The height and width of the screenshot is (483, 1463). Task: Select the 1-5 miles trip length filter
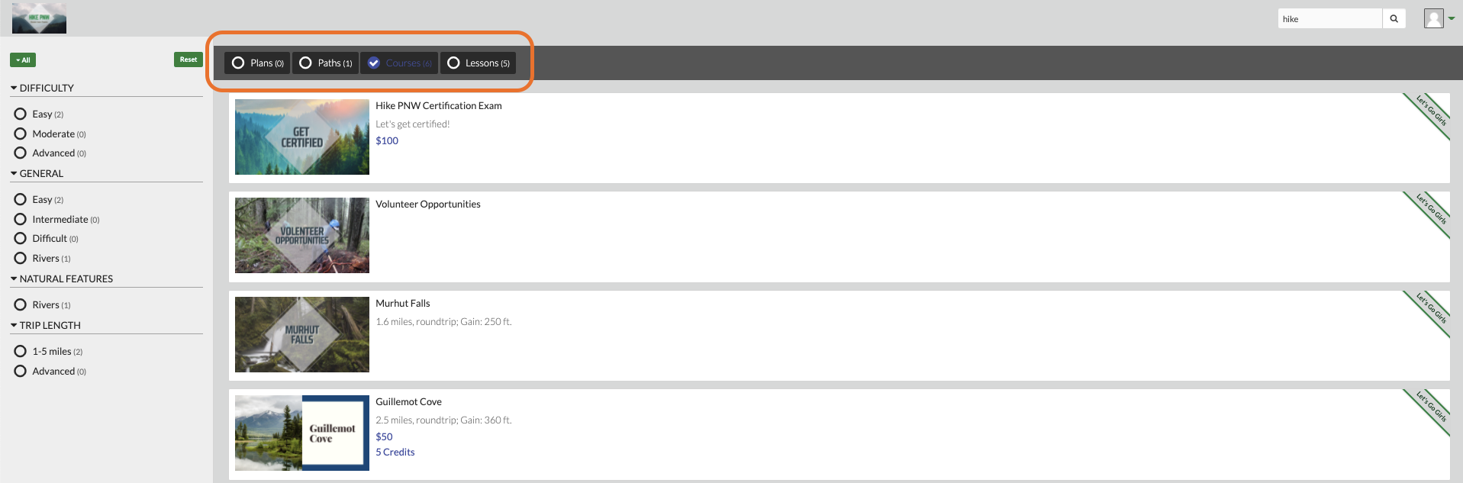click(x=21, y=351)
